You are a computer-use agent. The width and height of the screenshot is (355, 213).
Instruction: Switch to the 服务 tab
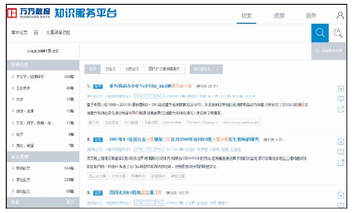[x=311, y=15]
